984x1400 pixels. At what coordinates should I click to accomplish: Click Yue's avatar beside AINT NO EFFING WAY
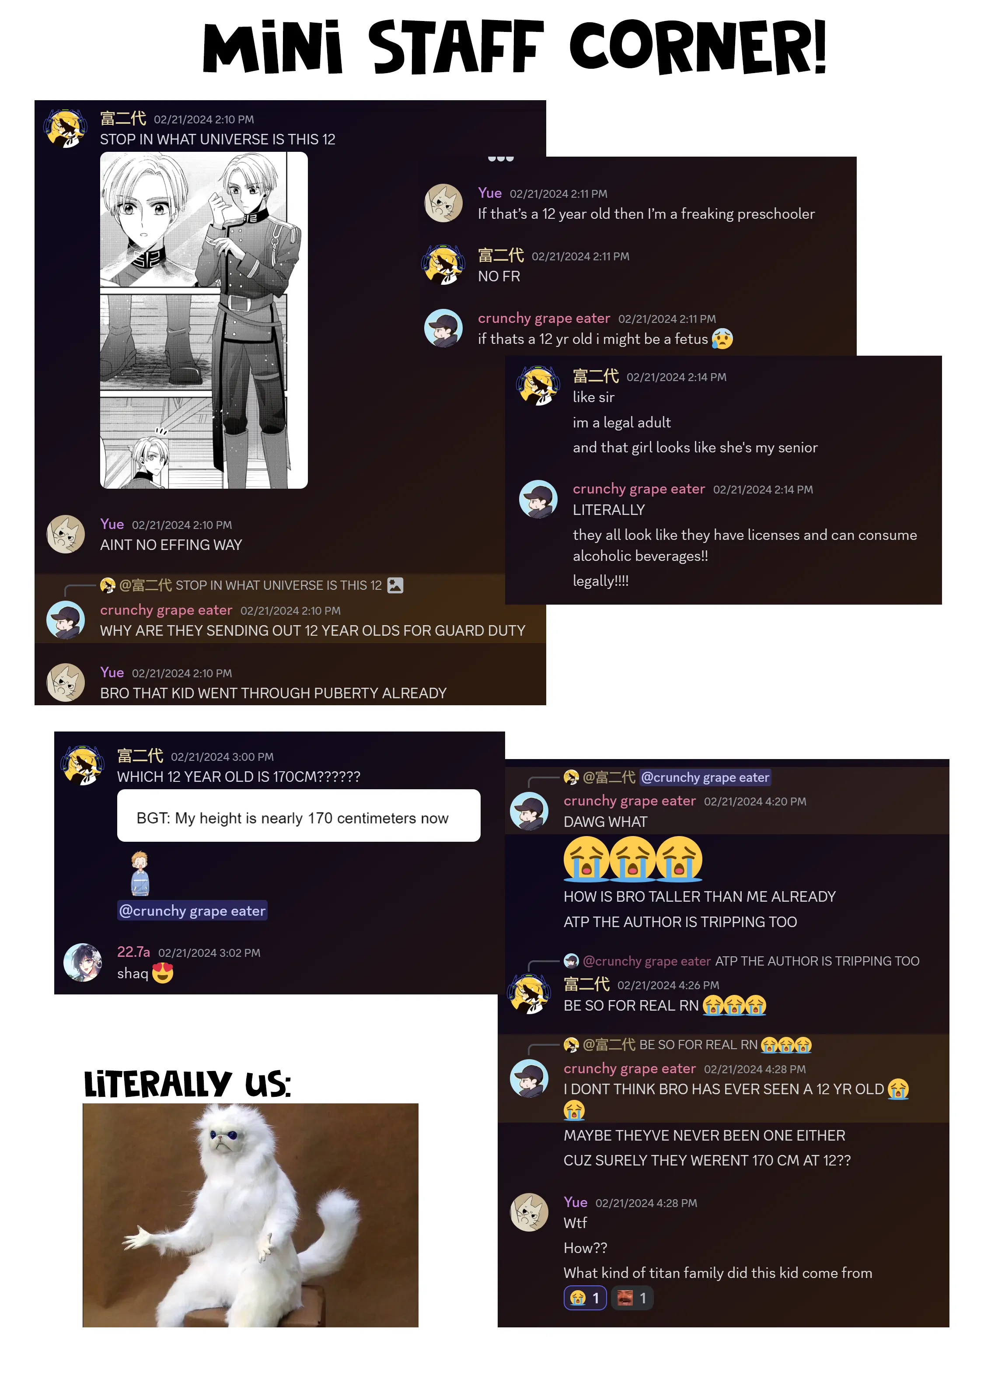tap(66, 534)
